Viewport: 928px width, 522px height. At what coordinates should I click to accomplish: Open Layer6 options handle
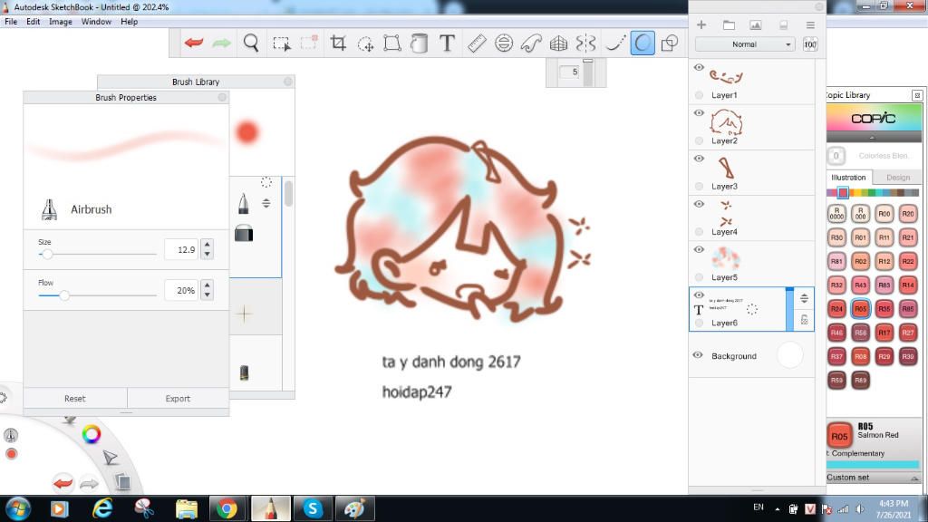[805, 298]
